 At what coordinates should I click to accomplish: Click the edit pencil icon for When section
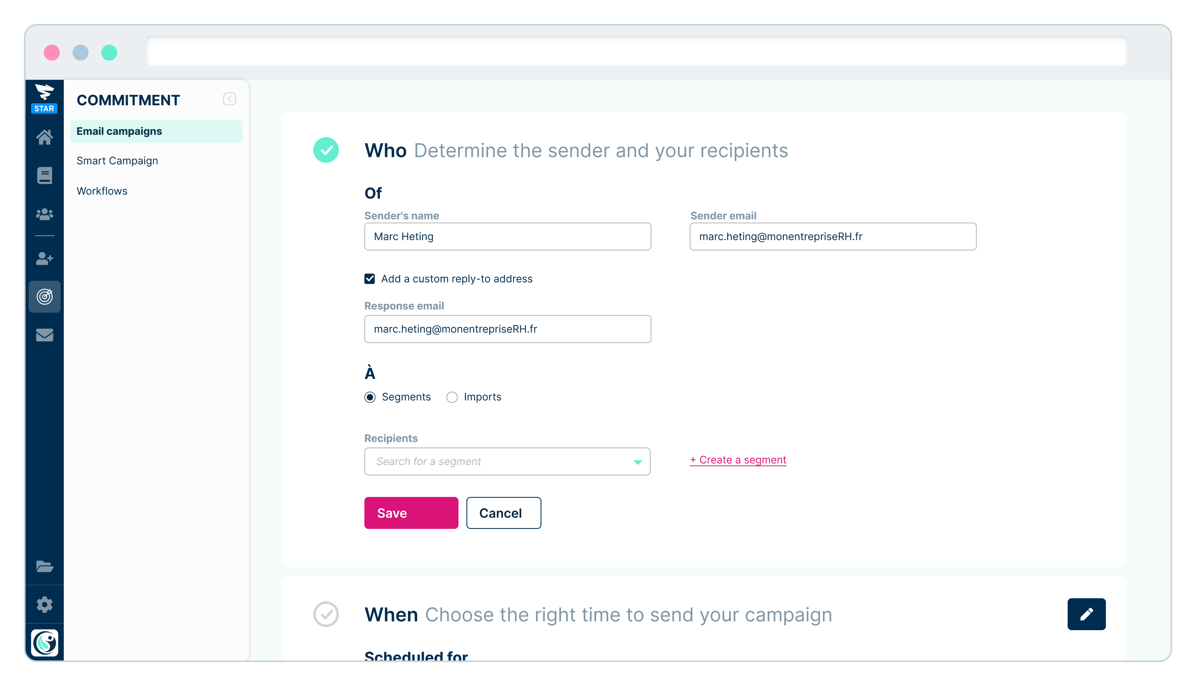(1086, 615)
